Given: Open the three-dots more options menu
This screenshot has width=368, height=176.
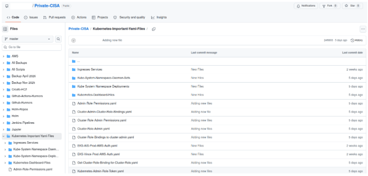Looking at the screenshot, I should click(x=363, y=29).
